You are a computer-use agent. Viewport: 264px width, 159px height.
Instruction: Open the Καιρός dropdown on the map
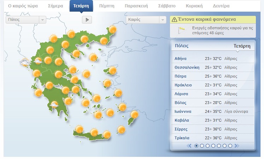(x=146, y=20)
